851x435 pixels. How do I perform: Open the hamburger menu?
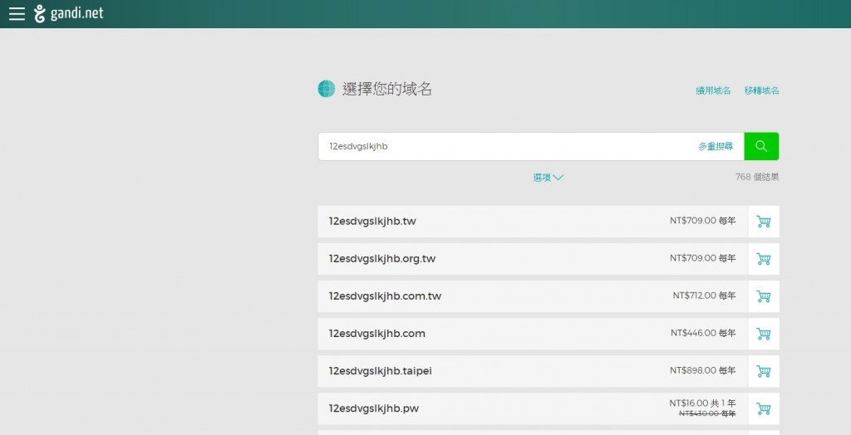[17, 13]
